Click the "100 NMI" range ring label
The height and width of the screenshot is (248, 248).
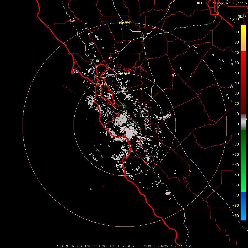[x=125, y=23]
